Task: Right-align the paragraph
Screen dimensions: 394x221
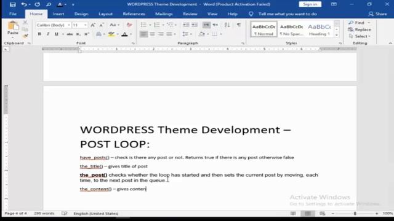Action: point(161,34)
